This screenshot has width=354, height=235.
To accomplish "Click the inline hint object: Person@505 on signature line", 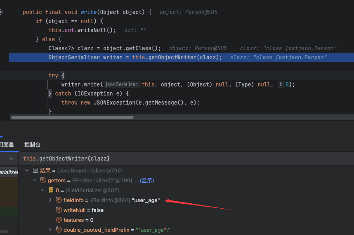I will (x=189, y=12).
